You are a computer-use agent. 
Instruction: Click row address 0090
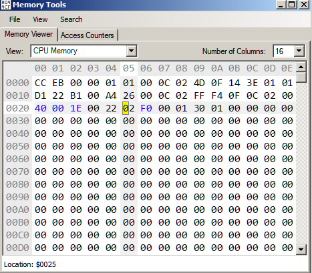click(17, 197)
